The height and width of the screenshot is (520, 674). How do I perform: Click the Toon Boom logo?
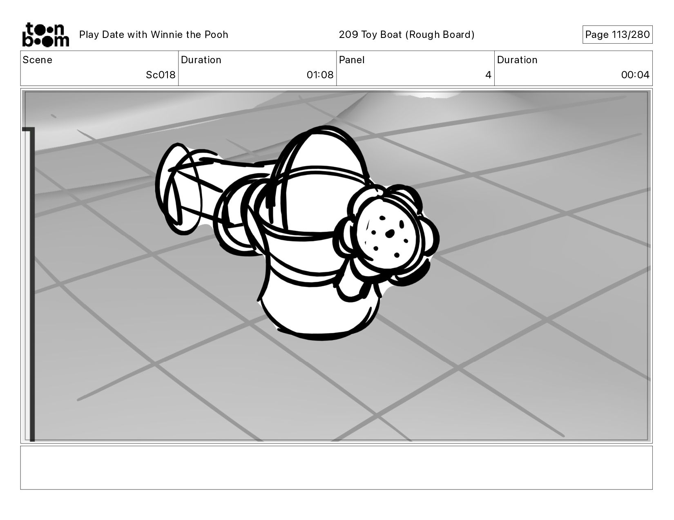[x=45, y=35]
